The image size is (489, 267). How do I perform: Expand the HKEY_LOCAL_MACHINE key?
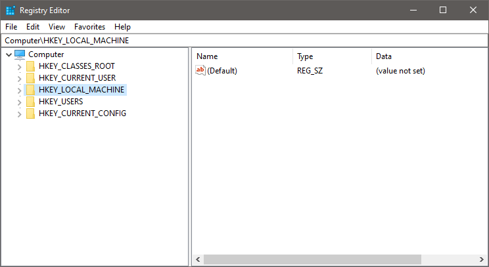coord(19,91)
